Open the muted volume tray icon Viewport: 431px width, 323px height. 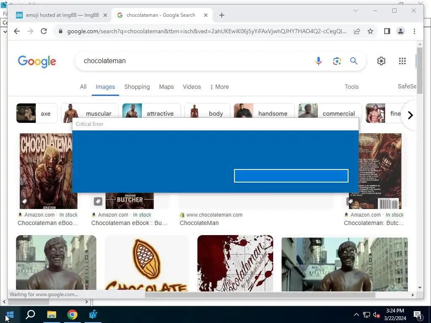pyautogui.click(x=376, y=315)
